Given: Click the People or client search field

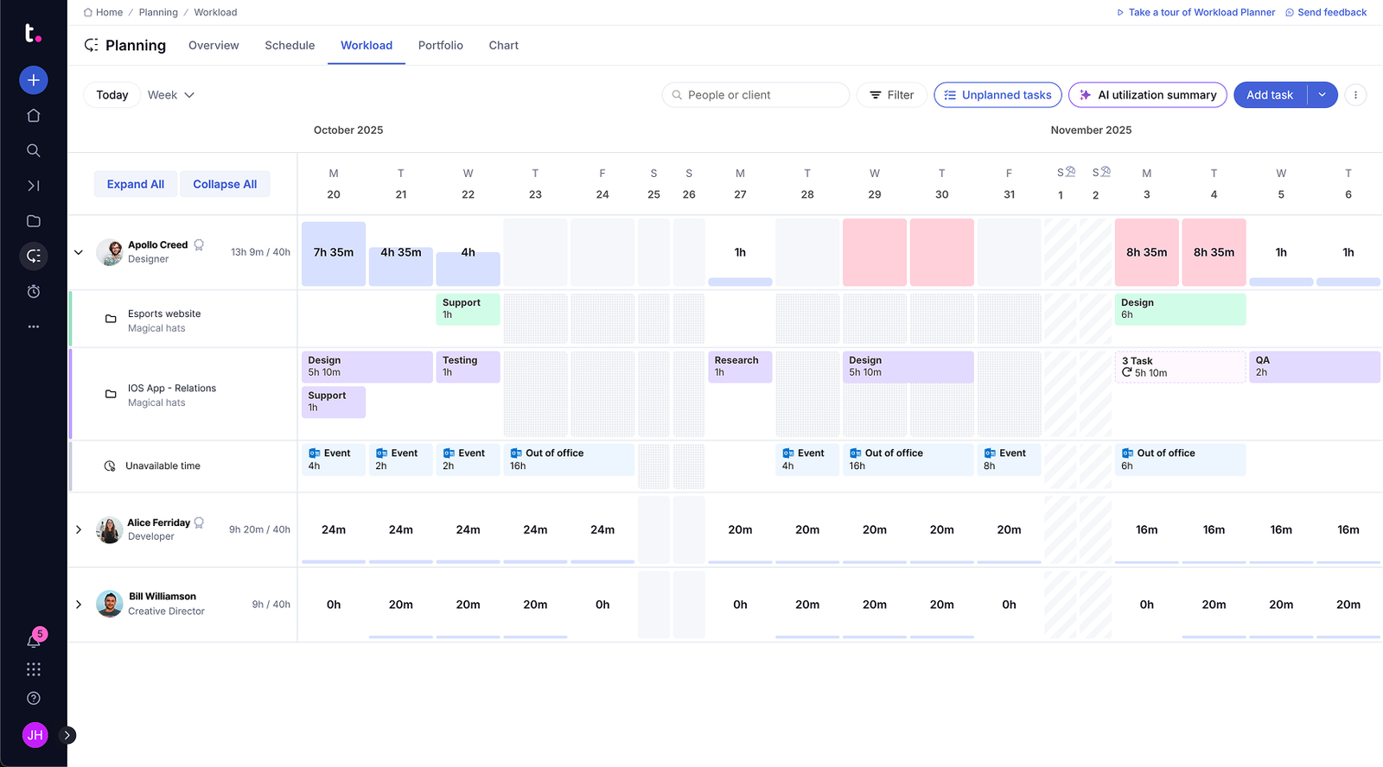Looking at the screenshot, I should 755,95.
